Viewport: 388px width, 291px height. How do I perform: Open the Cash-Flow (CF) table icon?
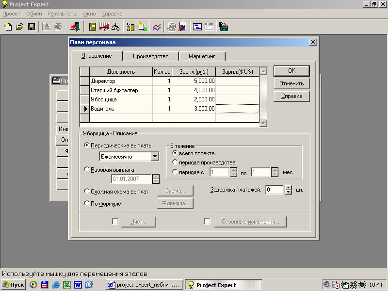click(x=104, y=27)
